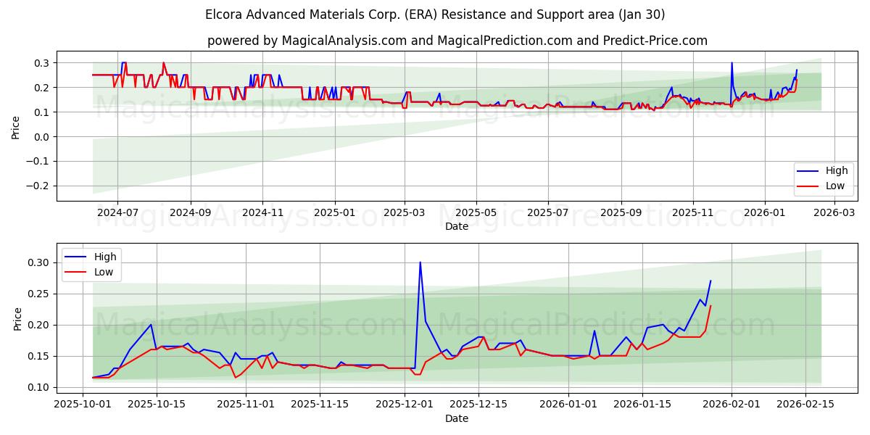The image size is (870, 435).
Task: Click 'Low' in the top chart legend
Action: coord(835,186)
